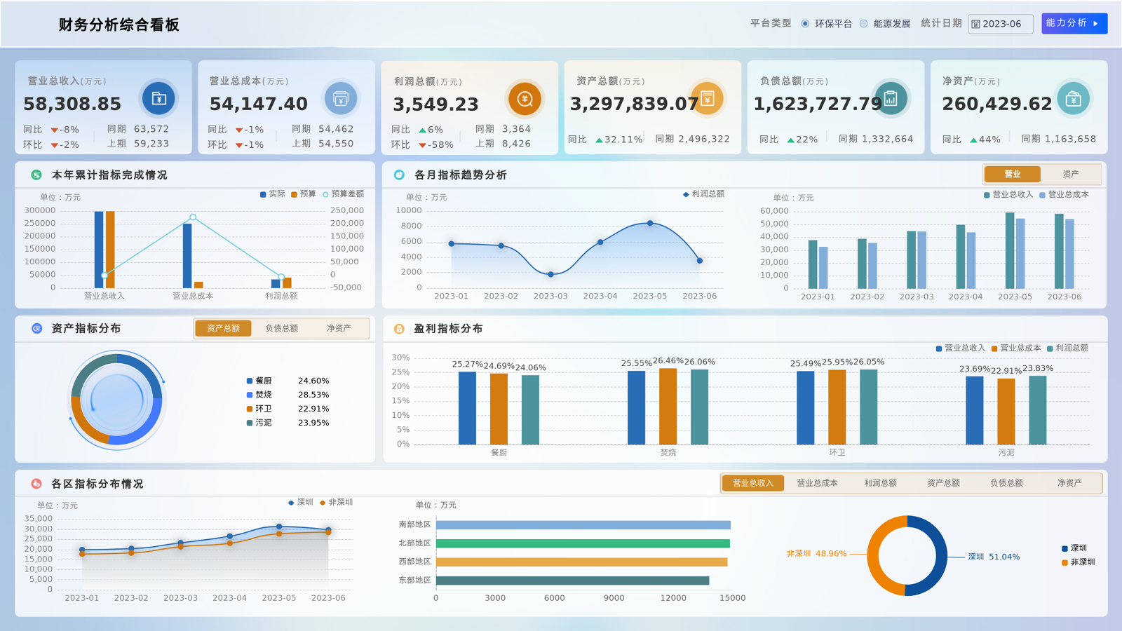Click the 资产总额 card yellow document icon
1122x631 pixels.
(707, 98)
